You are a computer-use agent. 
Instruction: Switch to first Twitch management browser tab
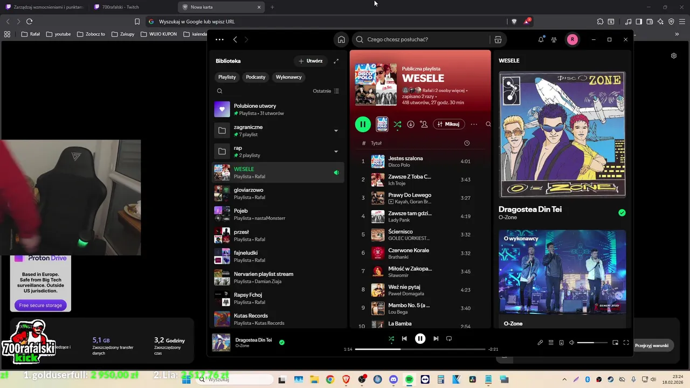point(45,7)
